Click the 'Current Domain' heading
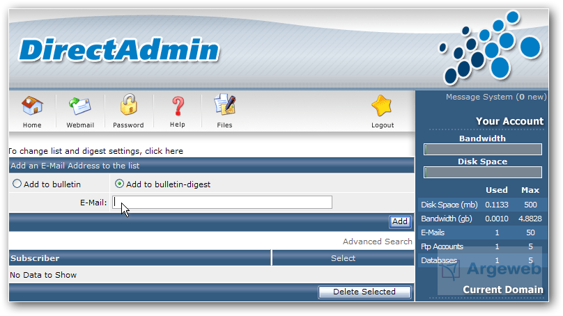 [x=502, y=290]
